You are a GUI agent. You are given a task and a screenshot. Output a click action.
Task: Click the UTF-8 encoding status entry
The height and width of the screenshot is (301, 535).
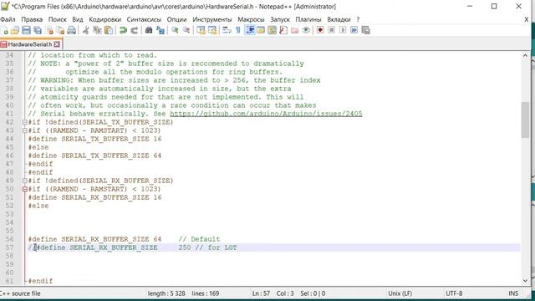(454, 293)
